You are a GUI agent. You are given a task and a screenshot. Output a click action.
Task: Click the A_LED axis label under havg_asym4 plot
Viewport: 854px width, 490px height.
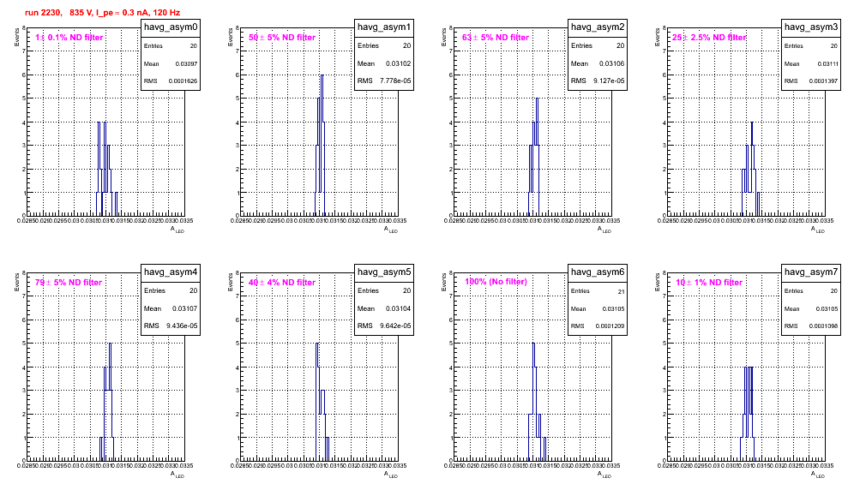[177, 475]
